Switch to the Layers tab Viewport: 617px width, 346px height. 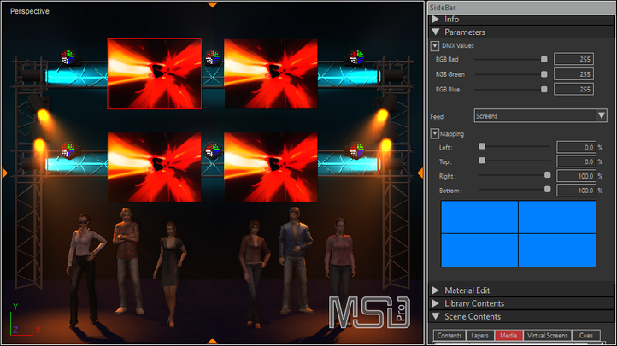(479, 336)
